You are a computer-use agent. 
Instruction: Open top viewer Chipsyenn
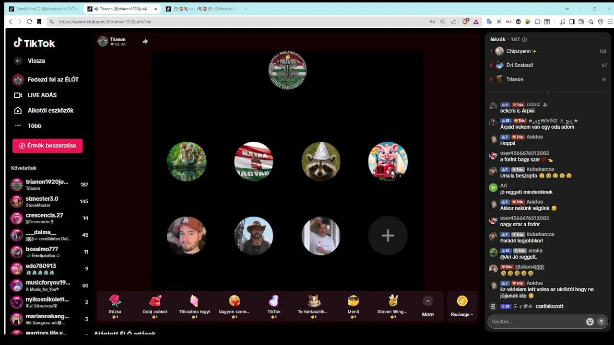point(548,51)
